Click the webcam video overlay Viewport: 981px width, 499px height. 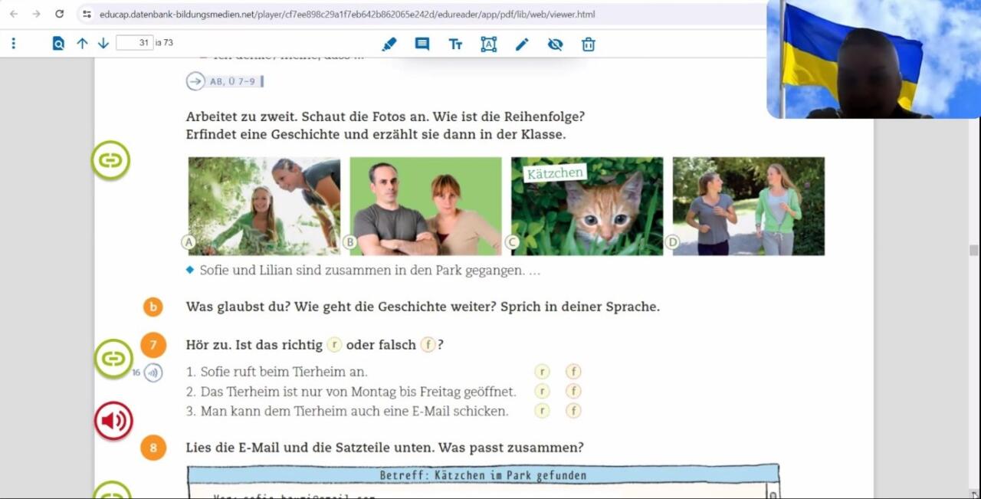[x=874, y=59]
